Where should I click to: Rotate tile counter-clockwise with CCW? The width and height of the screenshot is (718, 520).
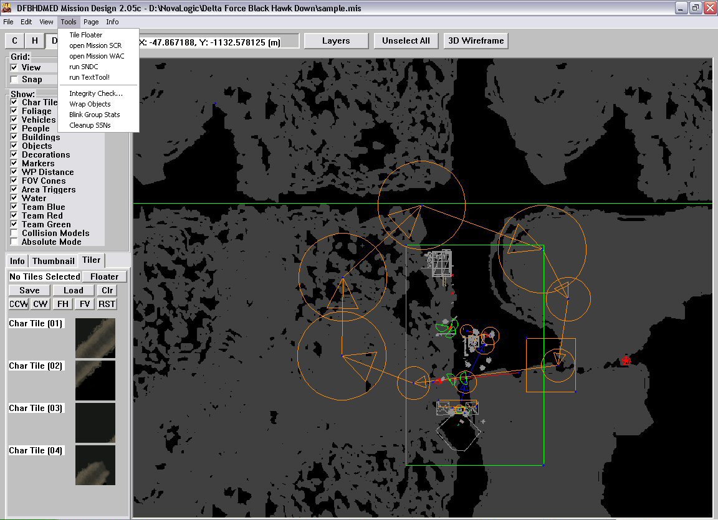(18, 304)
